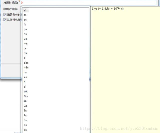The image size is (160, 133).
Task: Focus the 持续时间段 input field
Action: 88,3
